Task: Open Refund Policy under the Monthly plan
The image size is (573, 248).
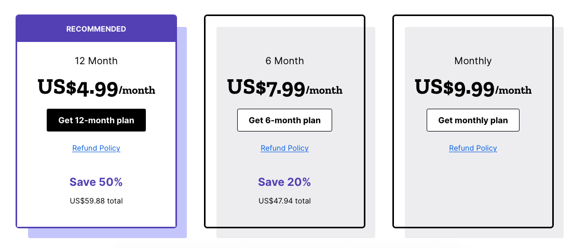Action: point(473,148)
